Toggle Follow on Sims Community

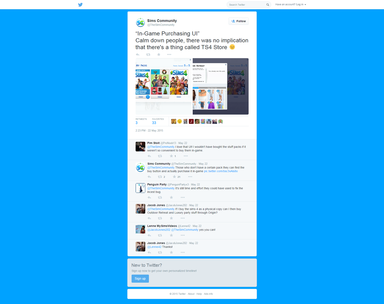tap(238, 21)
